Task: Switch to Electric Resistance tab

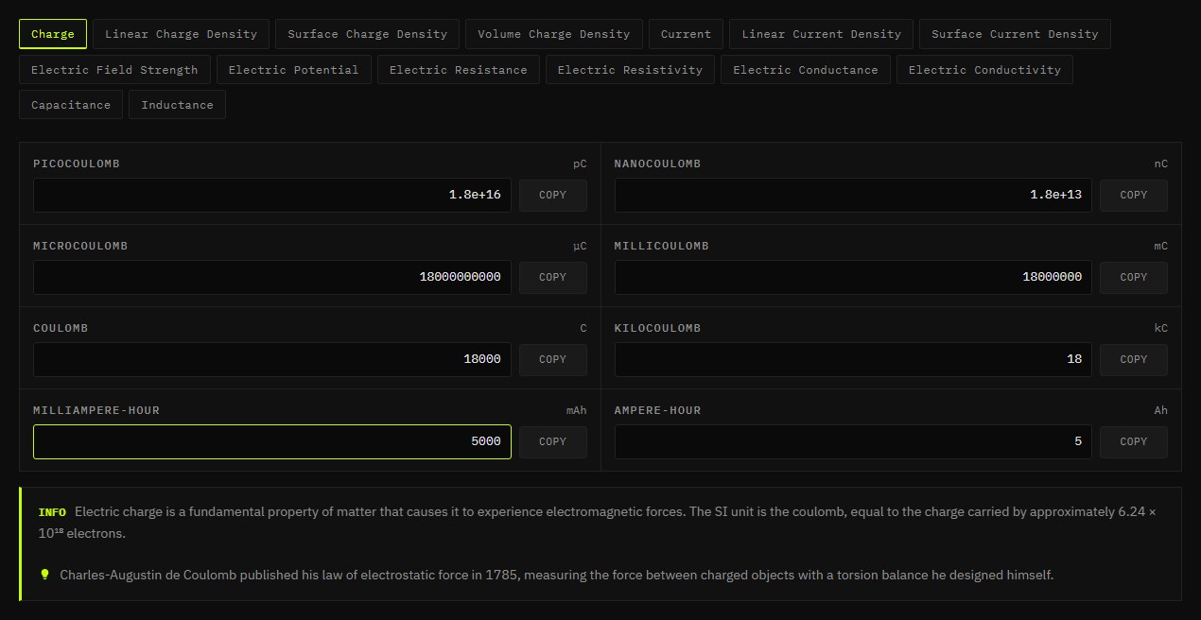Action: point(458,70)
